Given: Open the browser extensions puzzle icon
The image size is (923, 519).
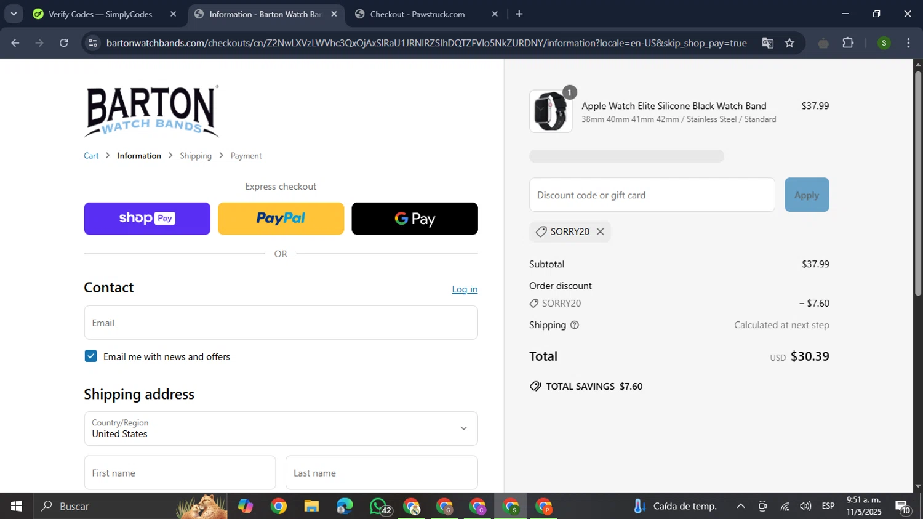Looking at the screenshot, I should [848, 43].
